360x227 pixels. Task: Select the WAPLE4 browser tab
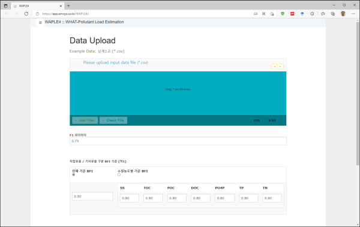coord(38,6)
